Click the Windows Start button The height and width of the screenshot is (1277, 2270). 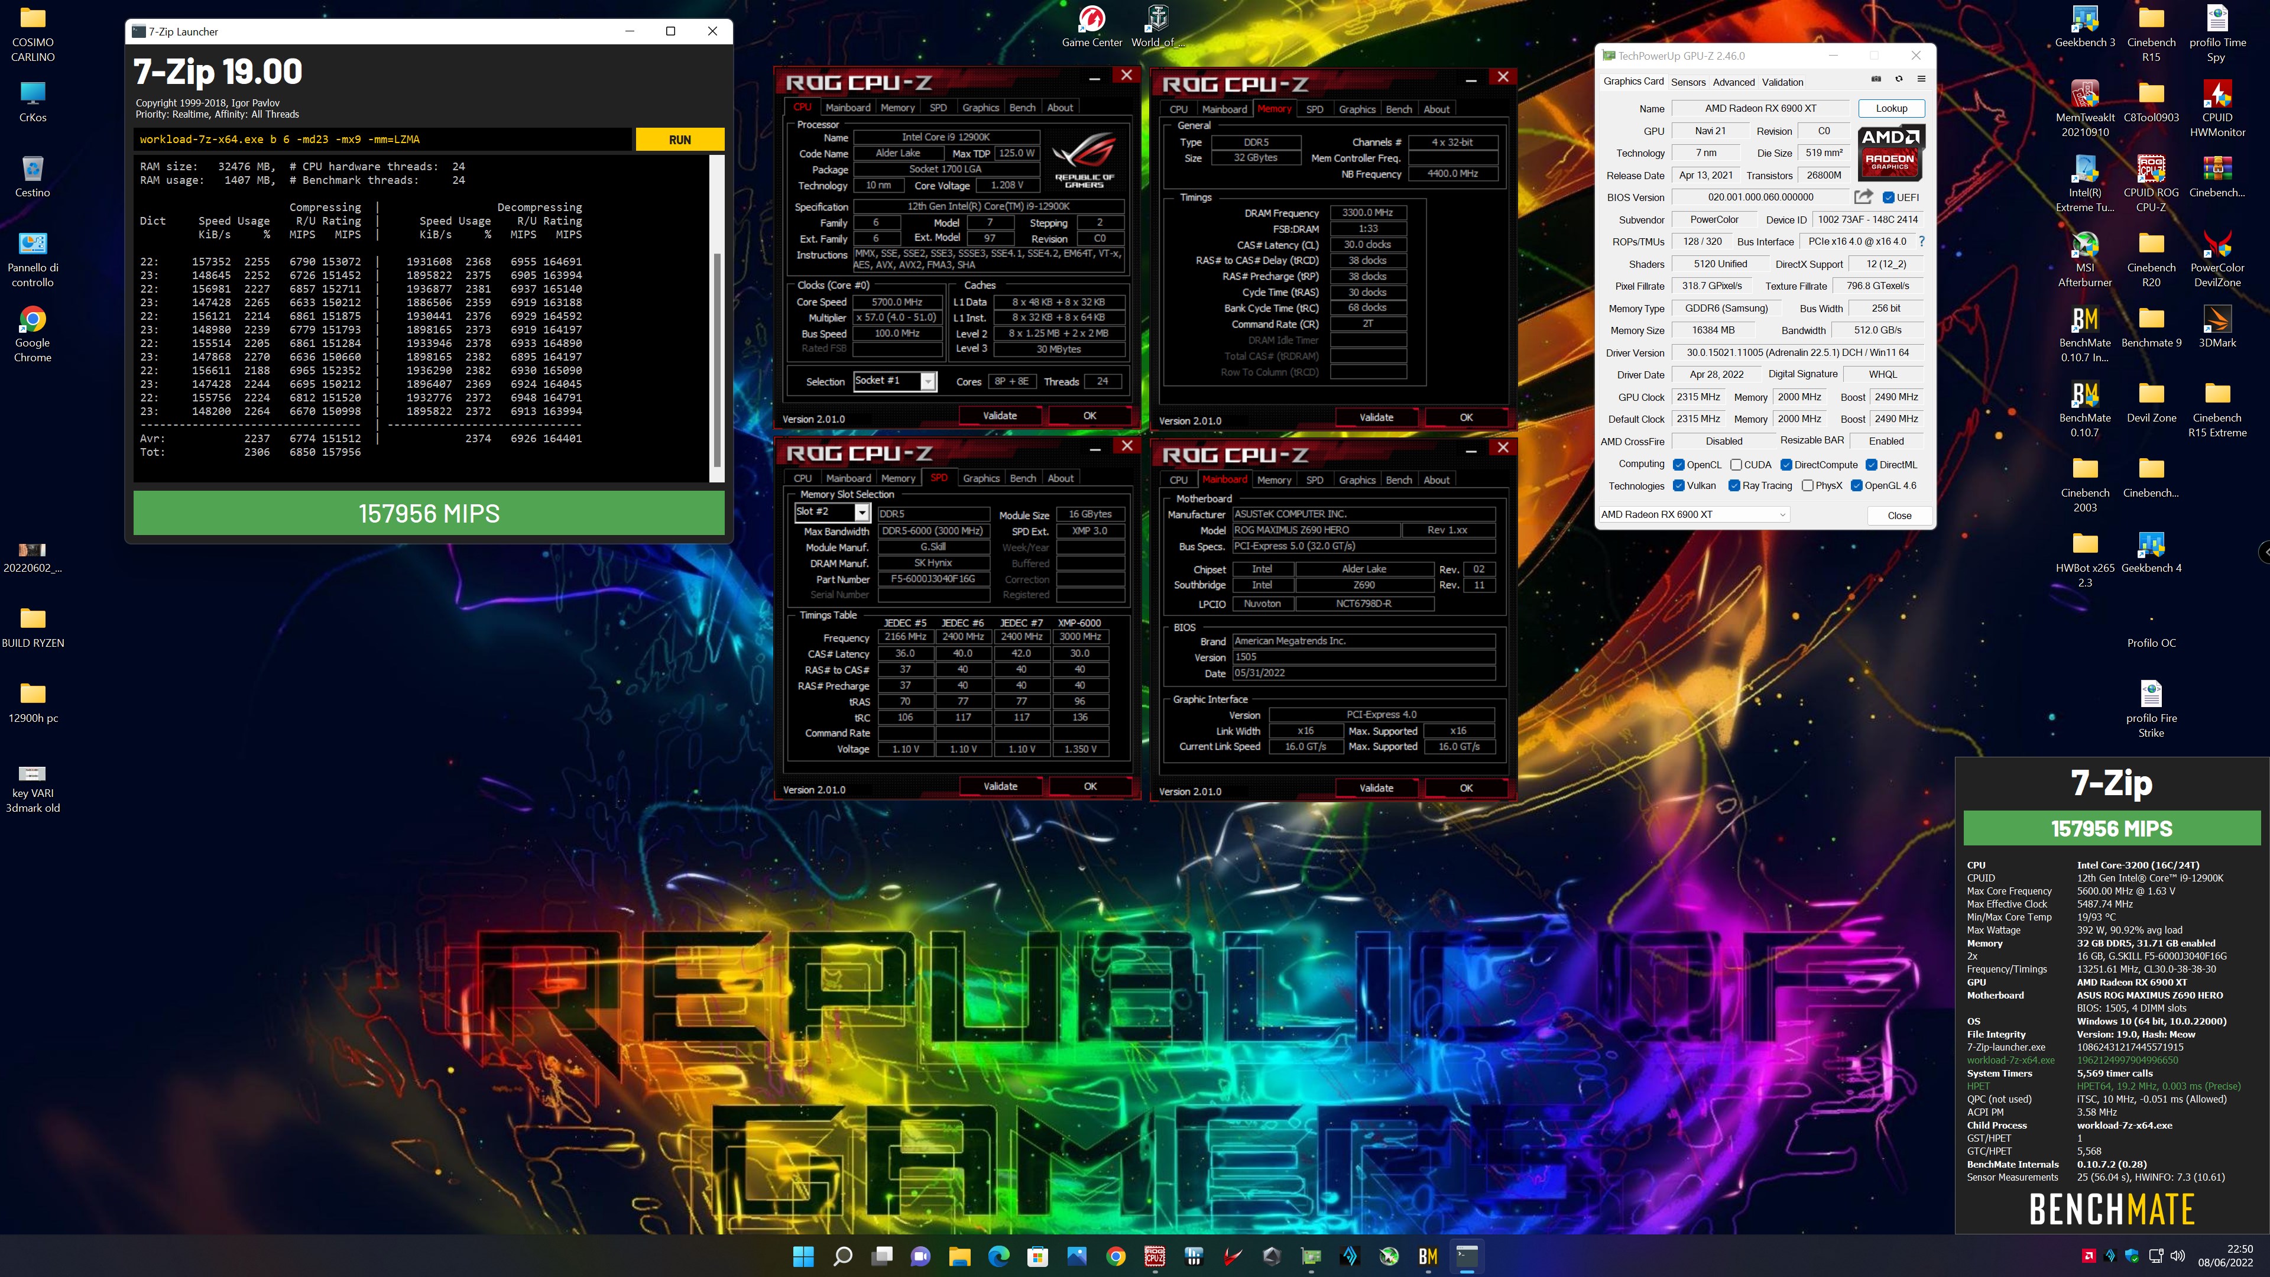point(803,1256)
